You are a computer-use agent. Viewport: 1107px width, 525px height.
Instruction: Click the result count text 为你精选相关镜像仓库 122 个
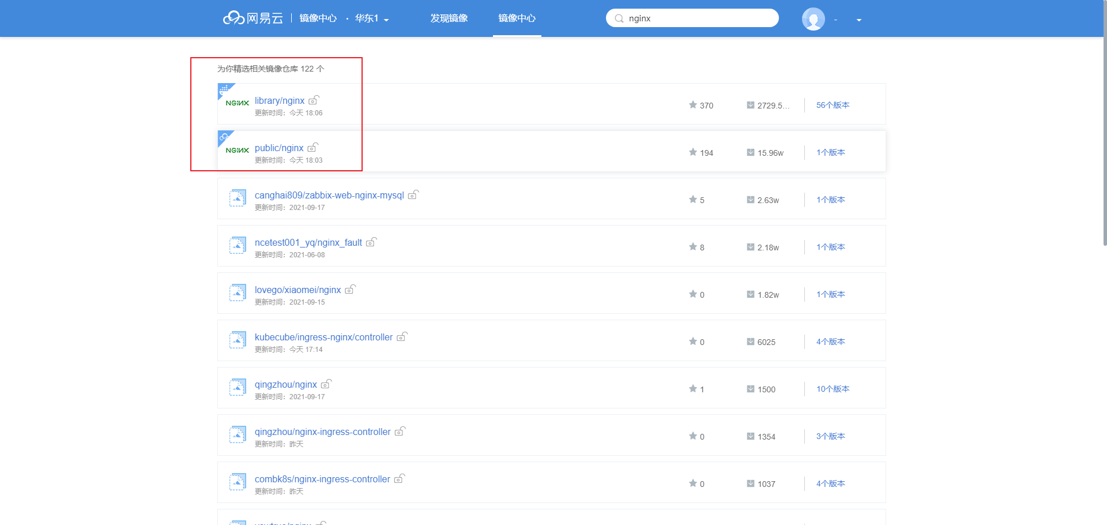click(271, 69)
